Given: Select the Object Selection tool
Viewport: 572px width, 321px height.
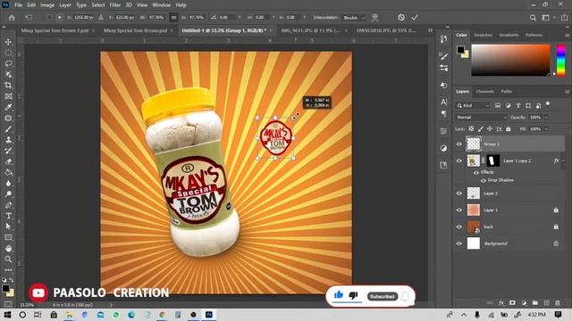Looking at the screenshot, I should click(x=8, y=75).
